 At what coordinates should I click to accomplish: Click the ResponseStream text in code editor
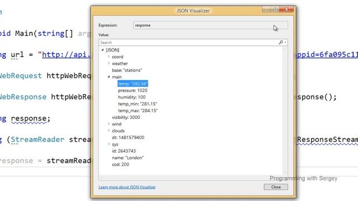tap(327, 140)
